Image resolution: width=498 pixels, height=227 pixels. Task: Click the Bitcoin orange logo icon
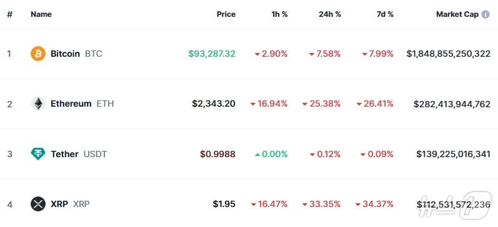[x=38, y=54]
